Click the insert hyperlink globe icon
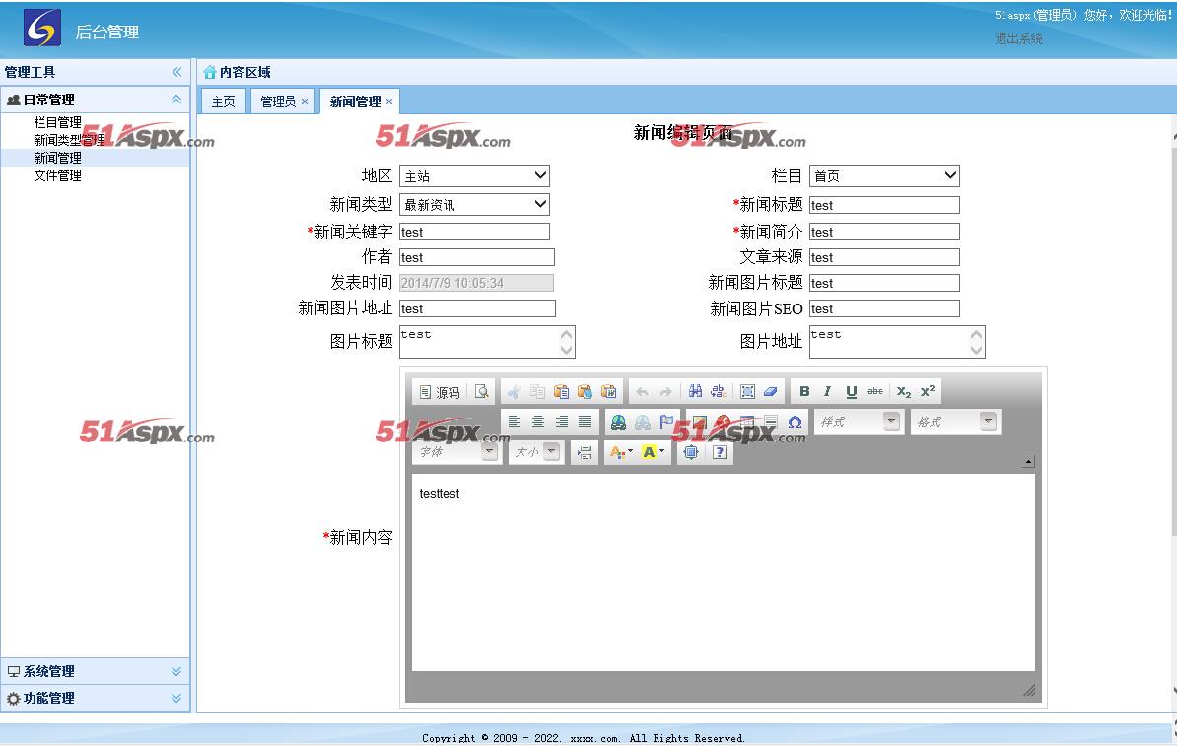This screenshot has width=1177, height=746. point(618,423)
